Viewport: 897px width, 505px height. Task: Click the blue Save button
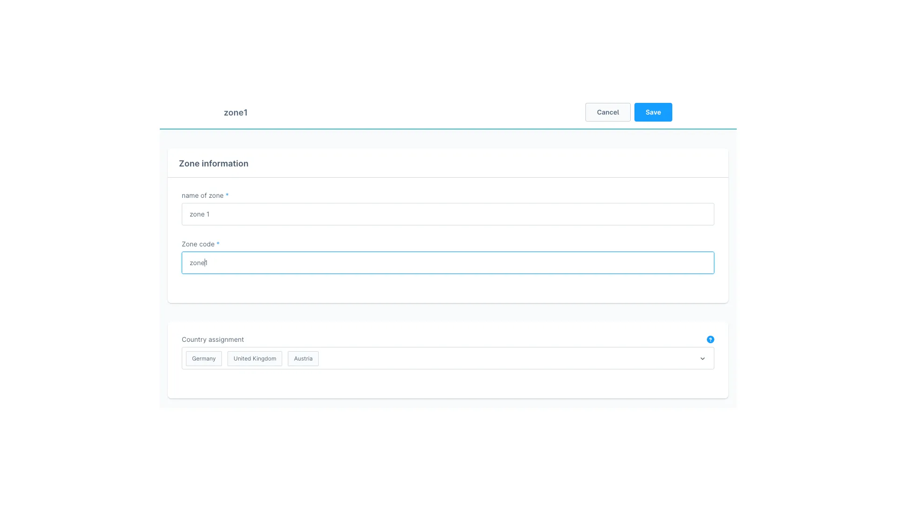653,112
